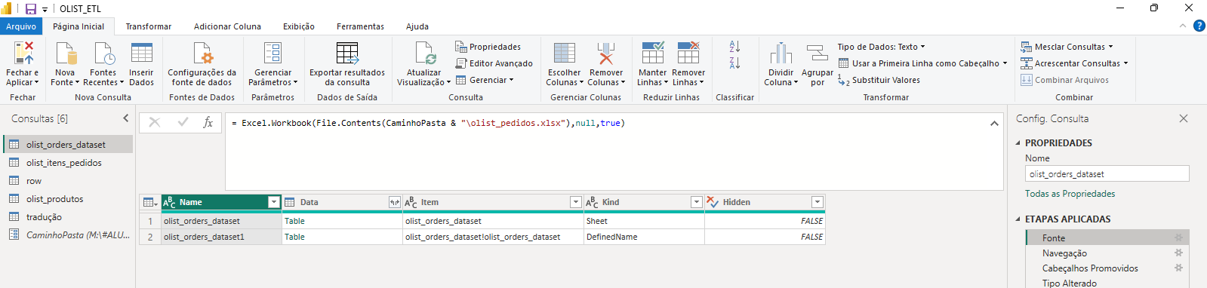The width and height of the screenshot is (1207, 288).
Task: Open Nova Fonte data source icon
Action: pos(66,53)
